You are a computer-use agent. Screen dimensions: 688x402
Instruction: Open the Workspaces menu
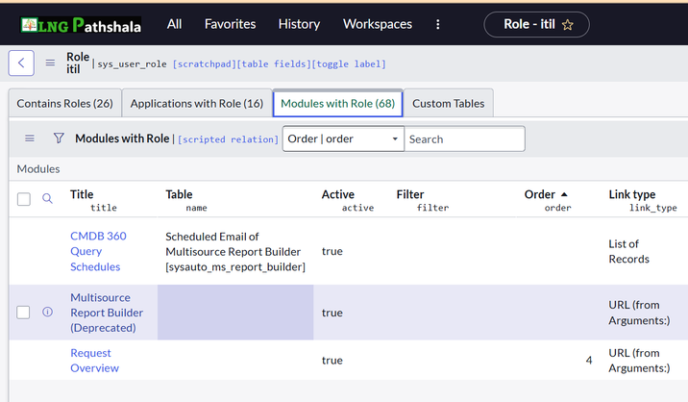(x=378, y=24)
